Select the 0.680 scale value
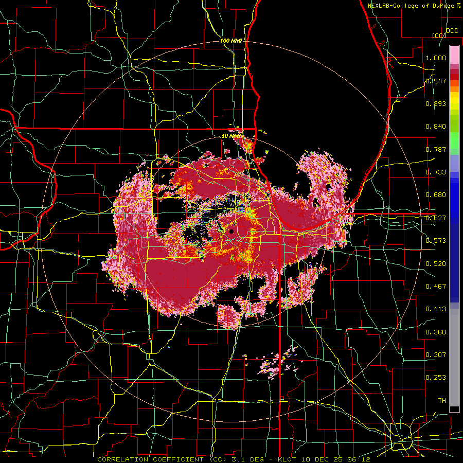This screenshot has height=463, width=463. 436,195
